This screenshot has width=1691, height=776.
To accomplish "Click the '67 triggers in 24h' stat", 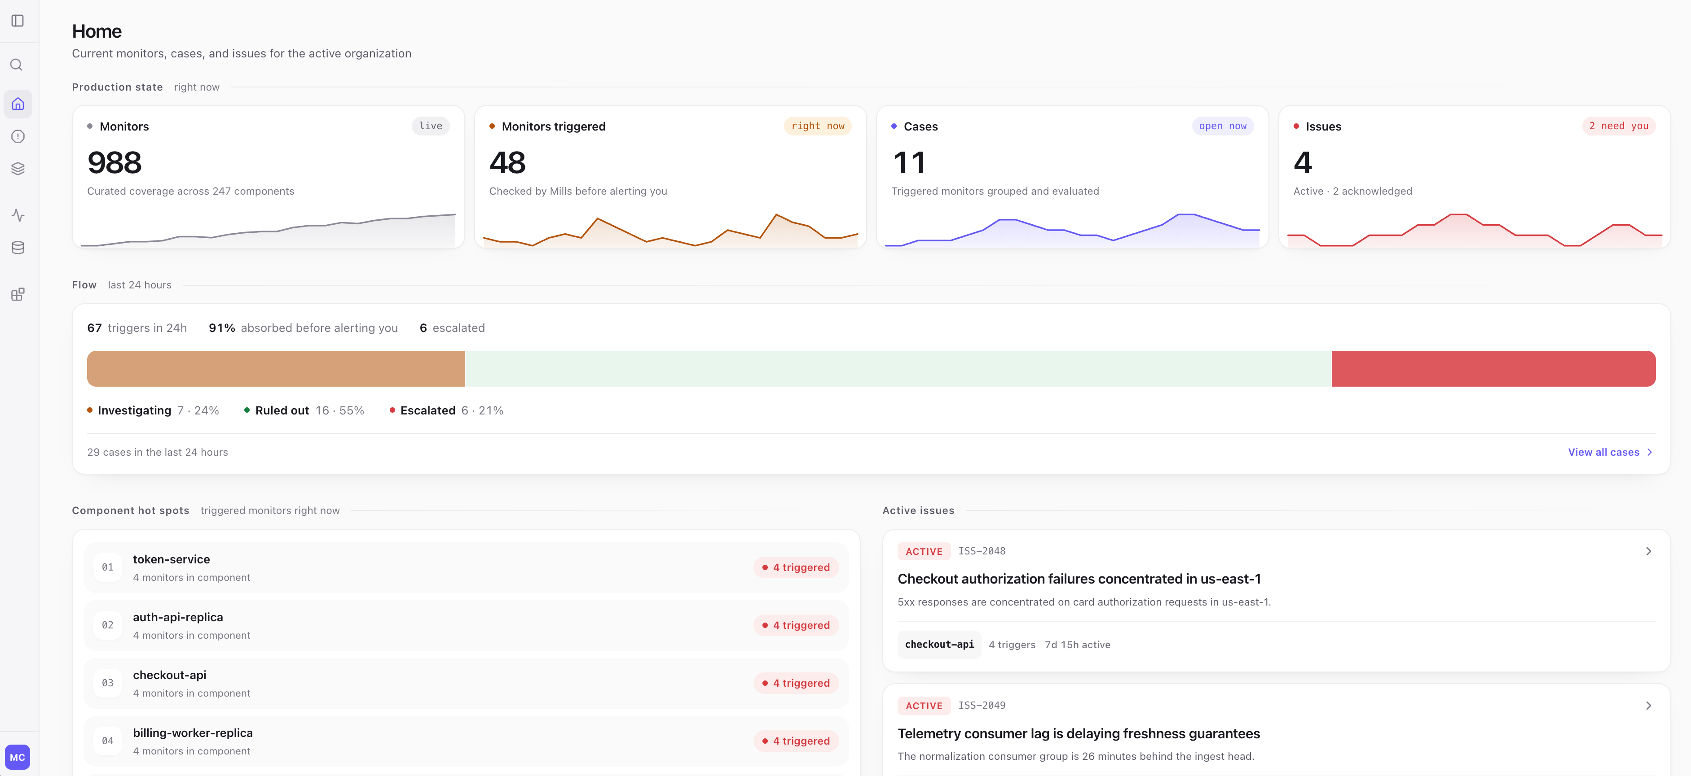I will click(x=137, y=328).
